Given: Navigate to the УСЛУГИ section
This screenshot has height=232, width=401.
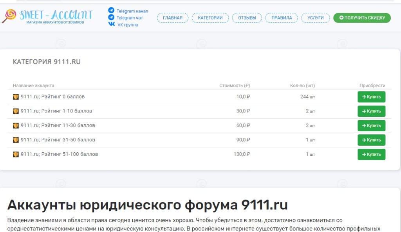Looking at the screenshot, I should point(315,18).
